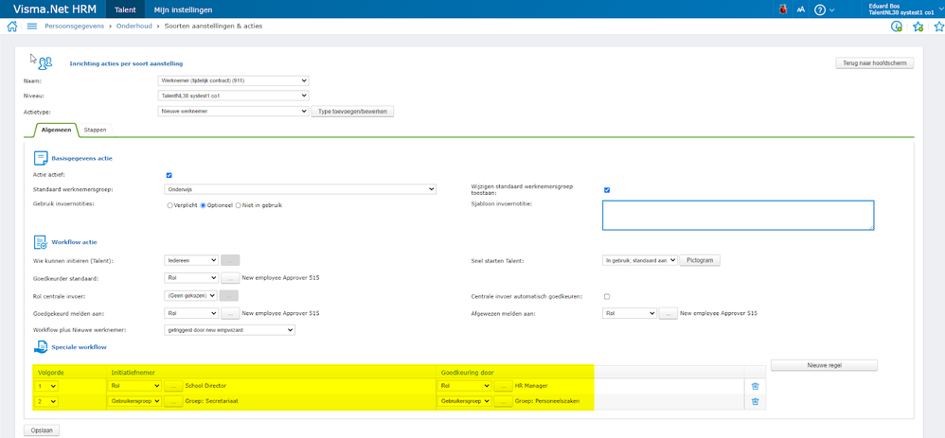Open Afgewezen melden aan dropdown
Image resolution: width=945 pixels, height=438 pixels.
[629, 313]
